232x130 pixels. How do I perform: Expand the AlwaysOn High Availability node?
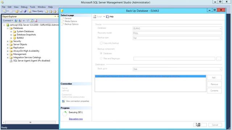click(8, 51)
